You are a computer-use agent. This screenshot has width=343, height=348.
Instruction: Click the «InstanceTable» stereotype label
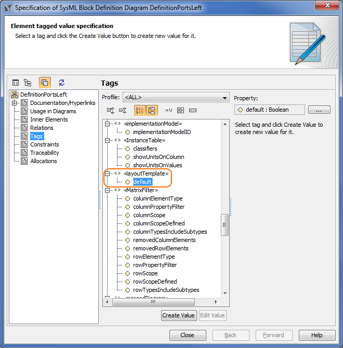coord(144,140)
